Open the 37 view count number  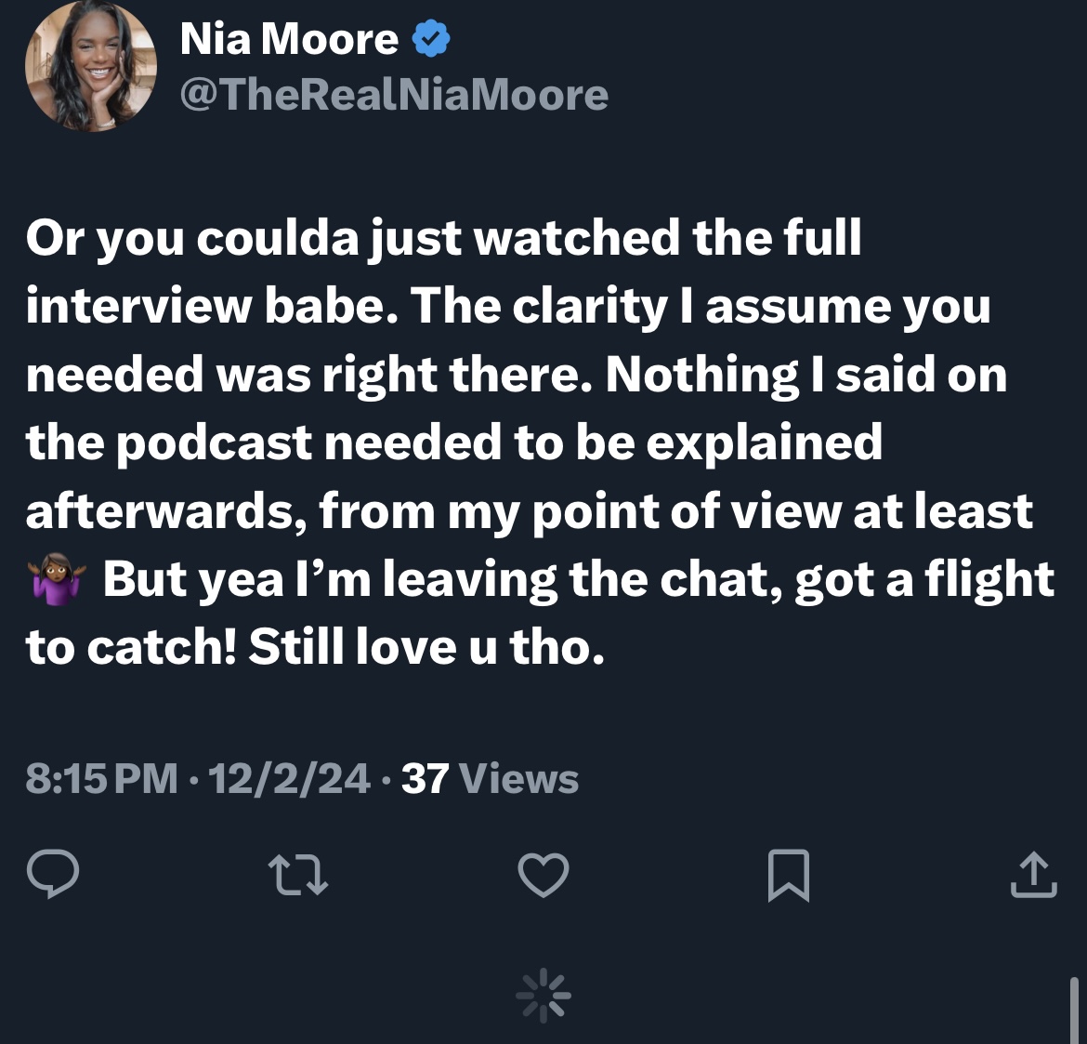[425, 778]
